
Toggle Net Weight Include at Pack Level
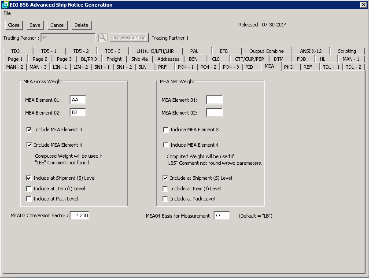166,199
